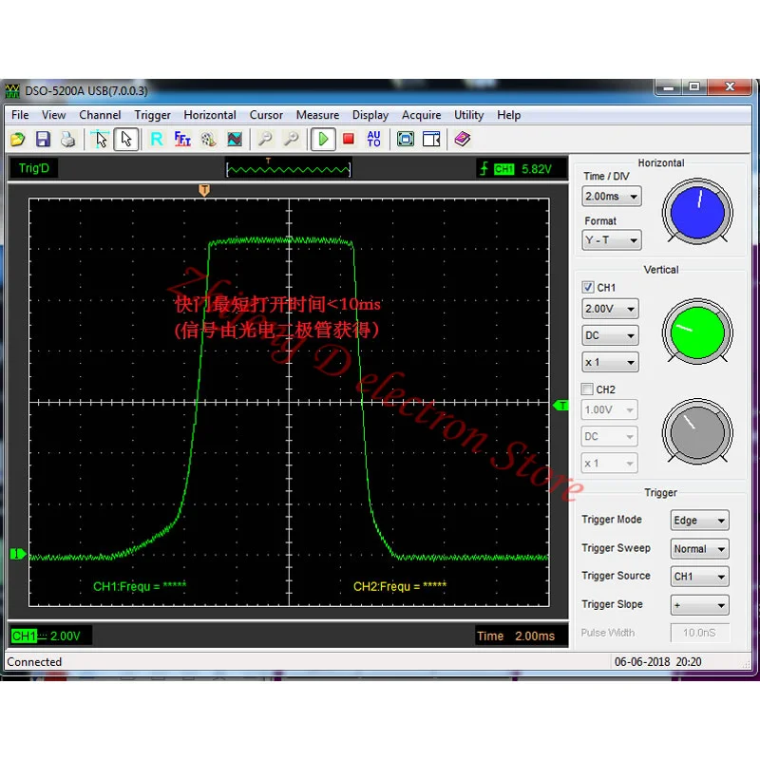760x760 pixels.
Task: Open the Acquire menu
Action: pos(421,115)
